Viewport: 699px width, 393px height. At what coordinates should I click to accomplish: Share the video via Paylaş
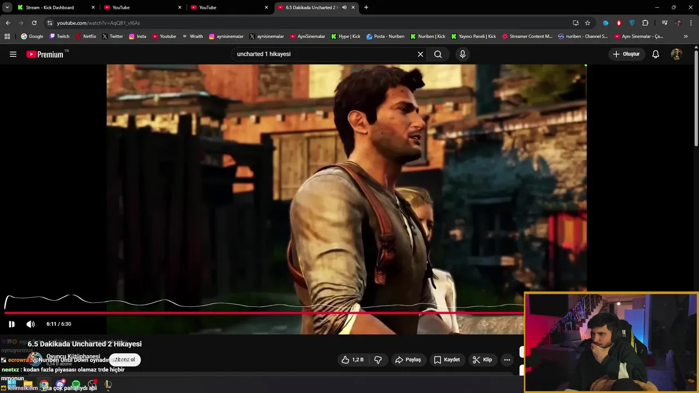tap(408, 360)
